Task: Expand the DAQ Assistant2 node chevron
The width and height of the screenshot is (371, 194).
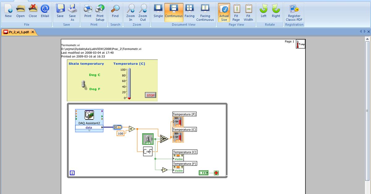Action: click(x=89, y=130)
